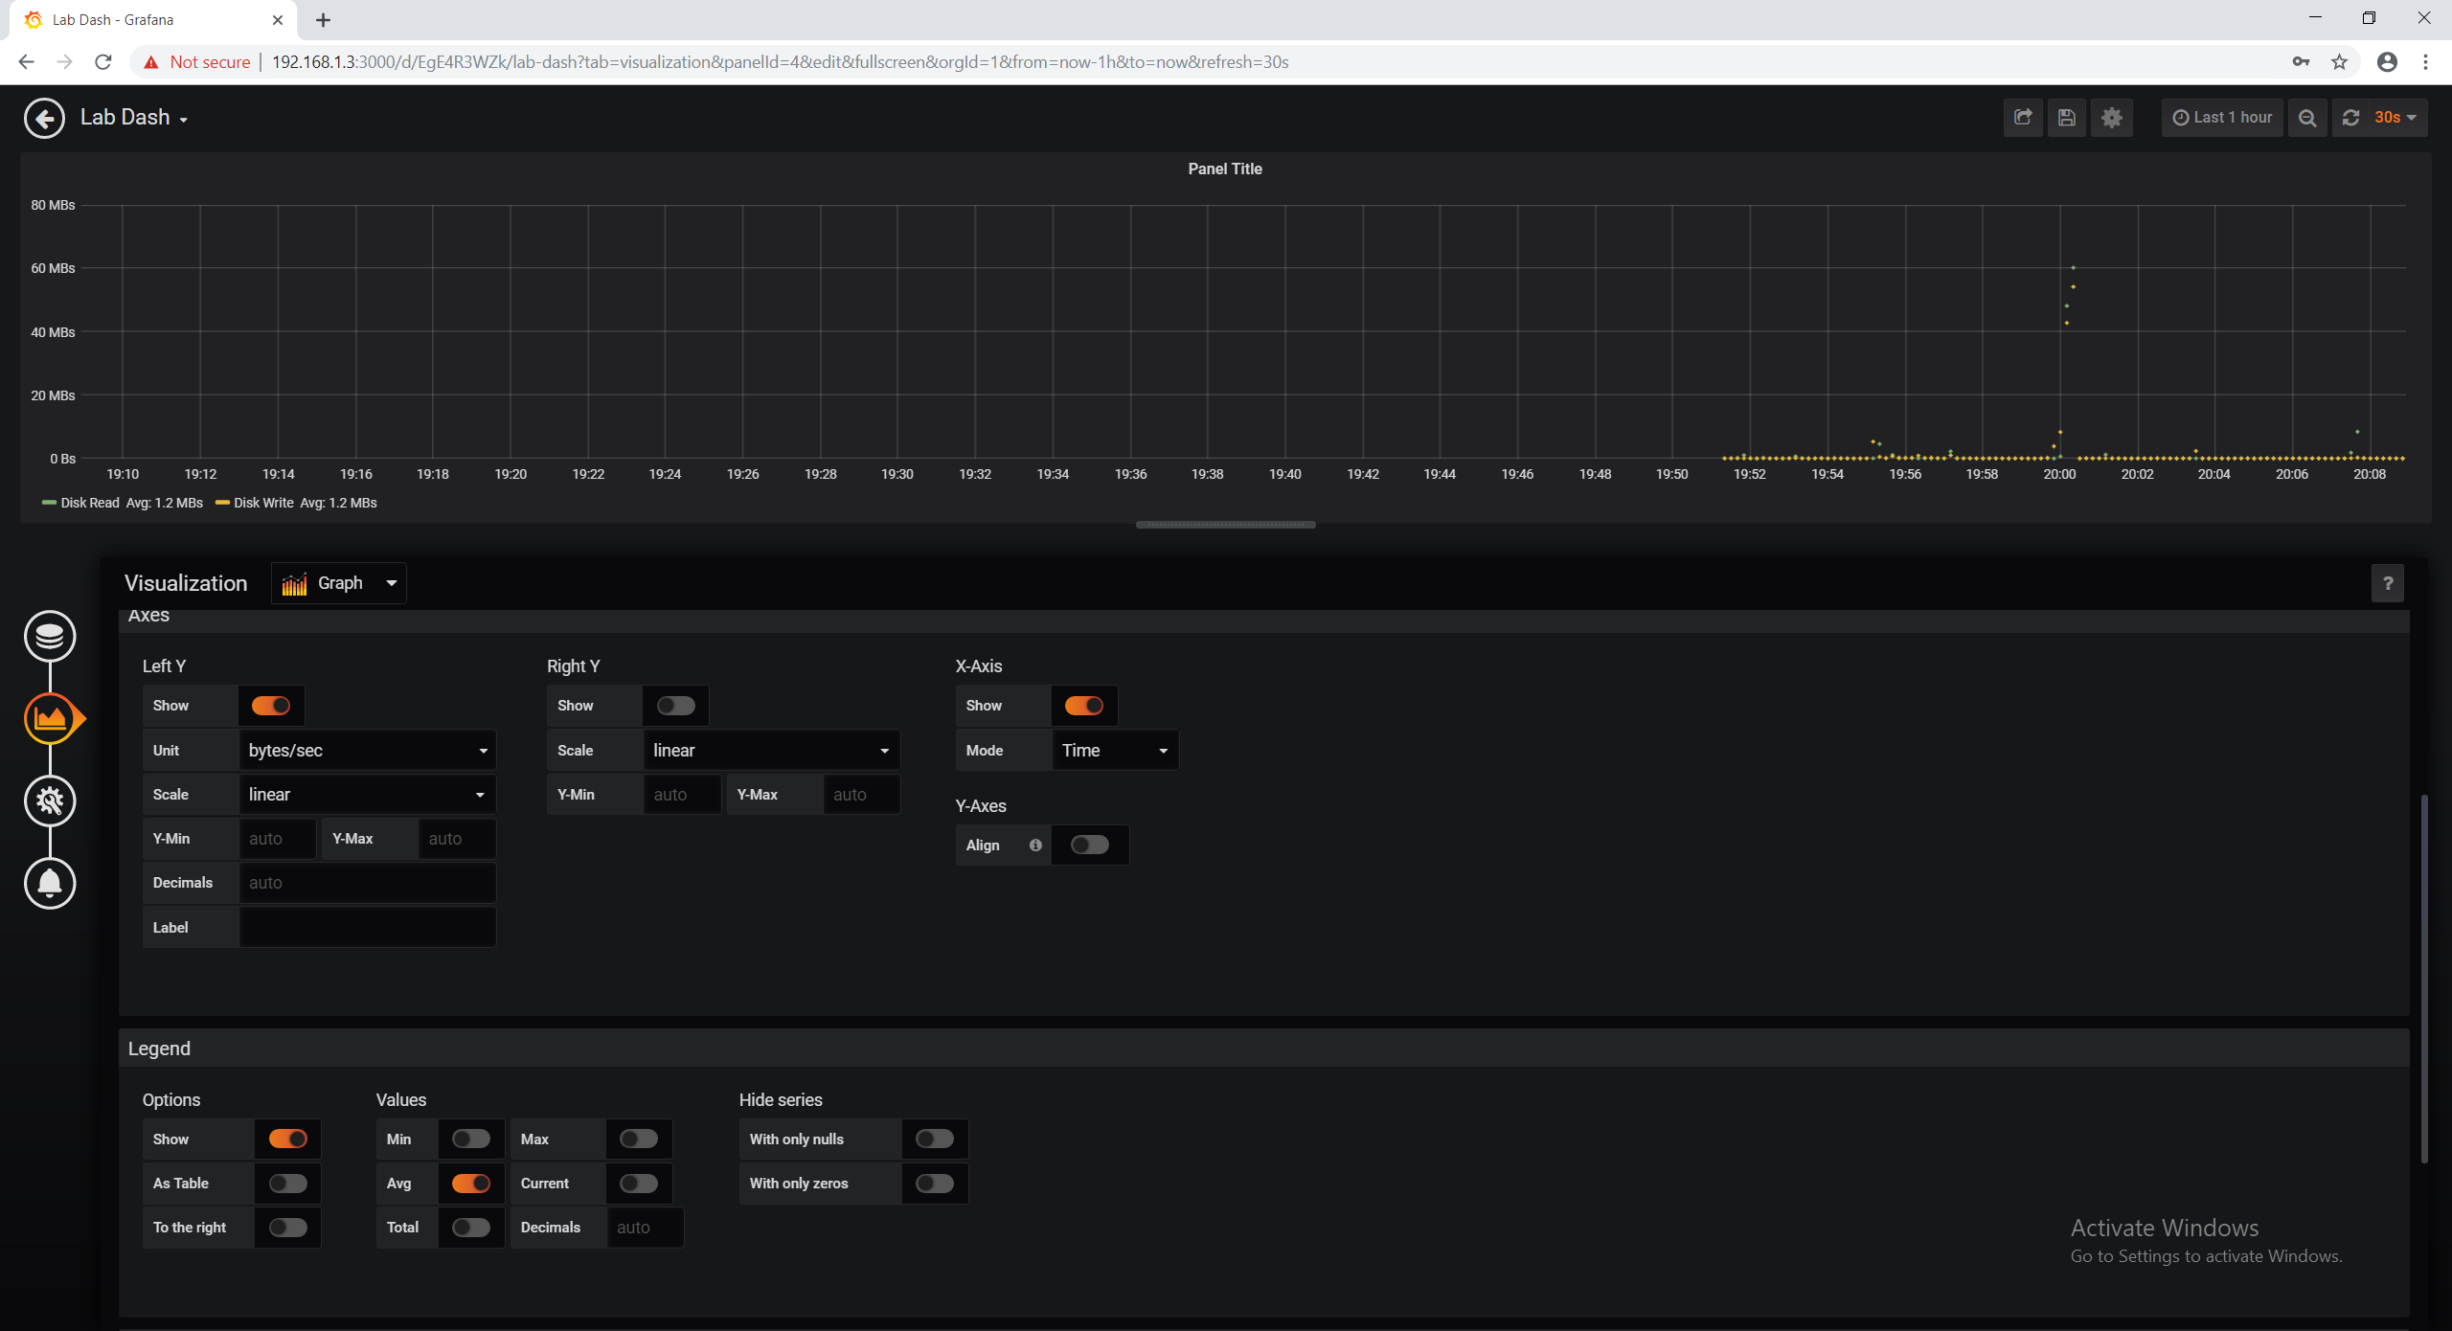
Task: Click Left Y Decimals input field
Action: click(368, 883)
